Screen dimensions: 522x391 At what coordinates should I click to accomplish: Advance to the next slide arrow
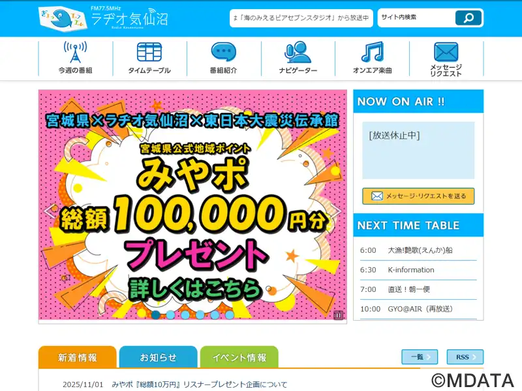[x=336, y=210]
